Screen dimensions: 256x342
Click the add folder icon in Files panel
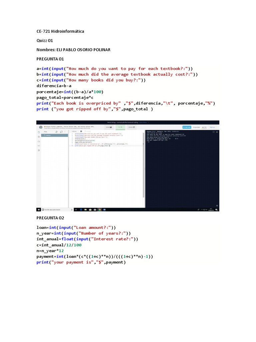61,132
